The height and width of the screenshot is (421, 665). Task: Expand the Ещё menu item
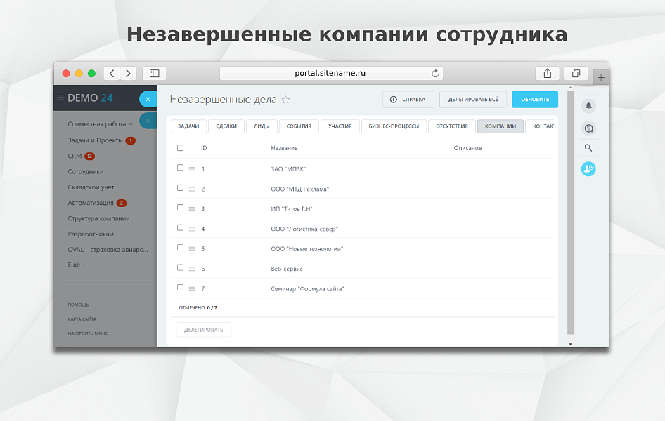coord(76,265)
